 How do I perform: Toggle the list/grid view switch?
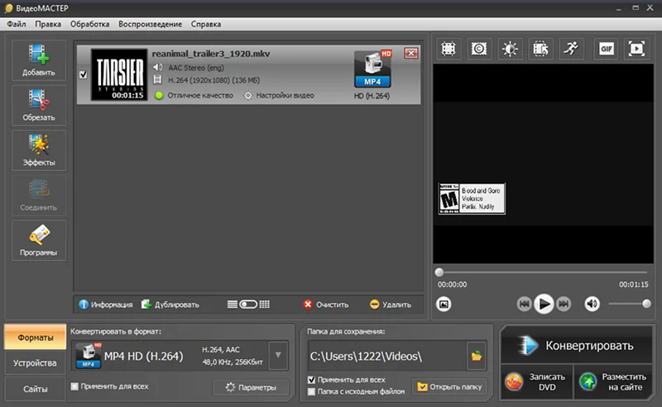point(248,304)
